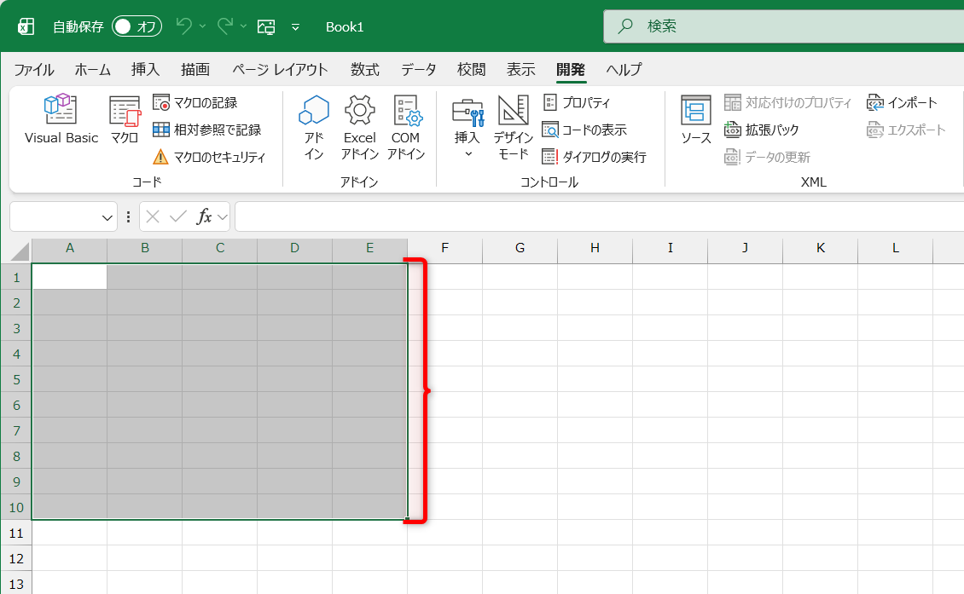Click the fx insert function button

point(204,216)
